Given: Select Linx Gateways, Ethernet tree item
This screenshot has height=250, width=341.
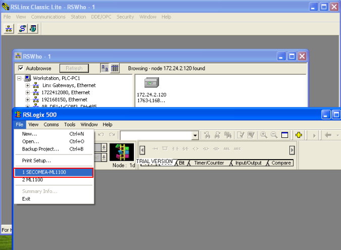Looking at the screenshot, I should coord(69,85).
